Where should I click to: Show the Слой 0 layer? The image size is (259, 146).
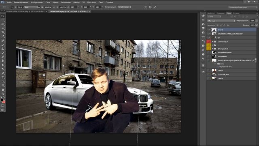pyautogui.click(x=209, y=78)
